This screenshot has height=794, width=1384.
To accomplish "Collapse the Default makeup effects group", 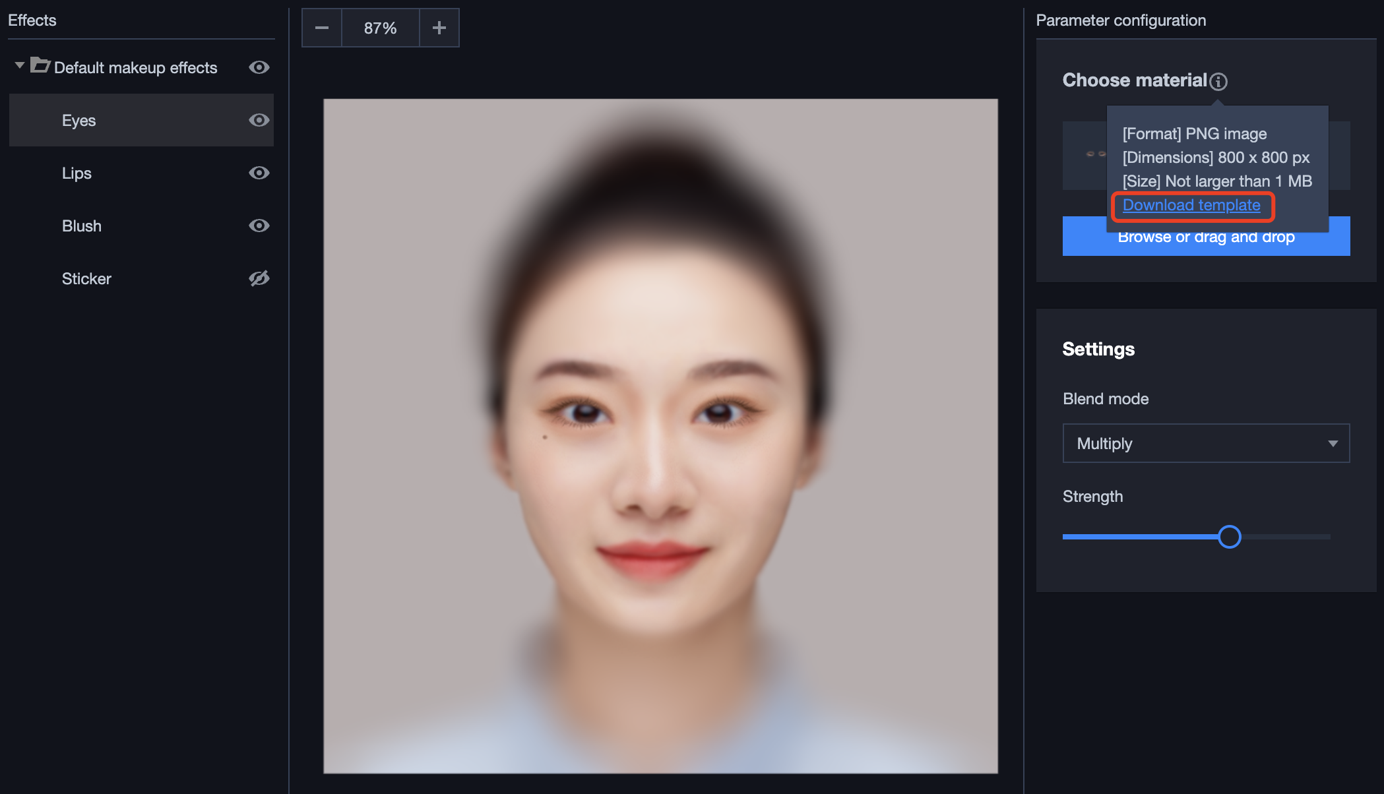I will [19, 65].
